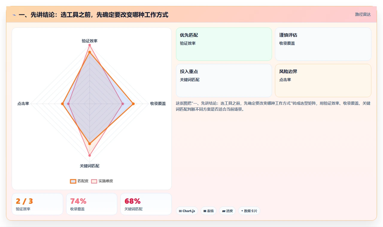383x227 pixels.
Task: Click the Chart.js tag chip
Action: coord(187,211)
